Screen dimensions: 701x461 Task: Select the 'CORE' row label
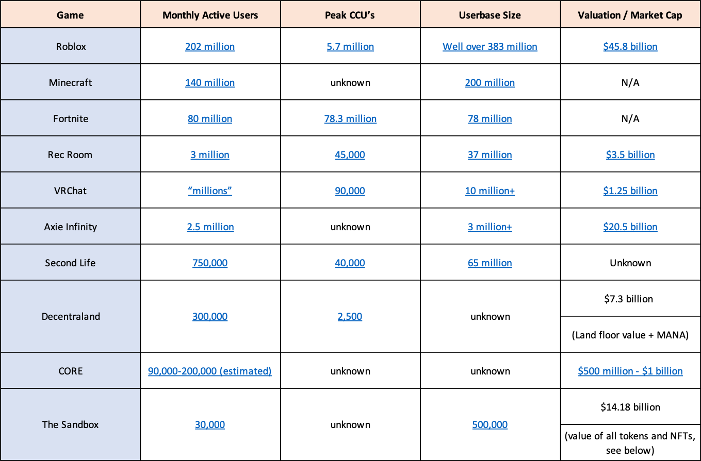click(71, 371)
